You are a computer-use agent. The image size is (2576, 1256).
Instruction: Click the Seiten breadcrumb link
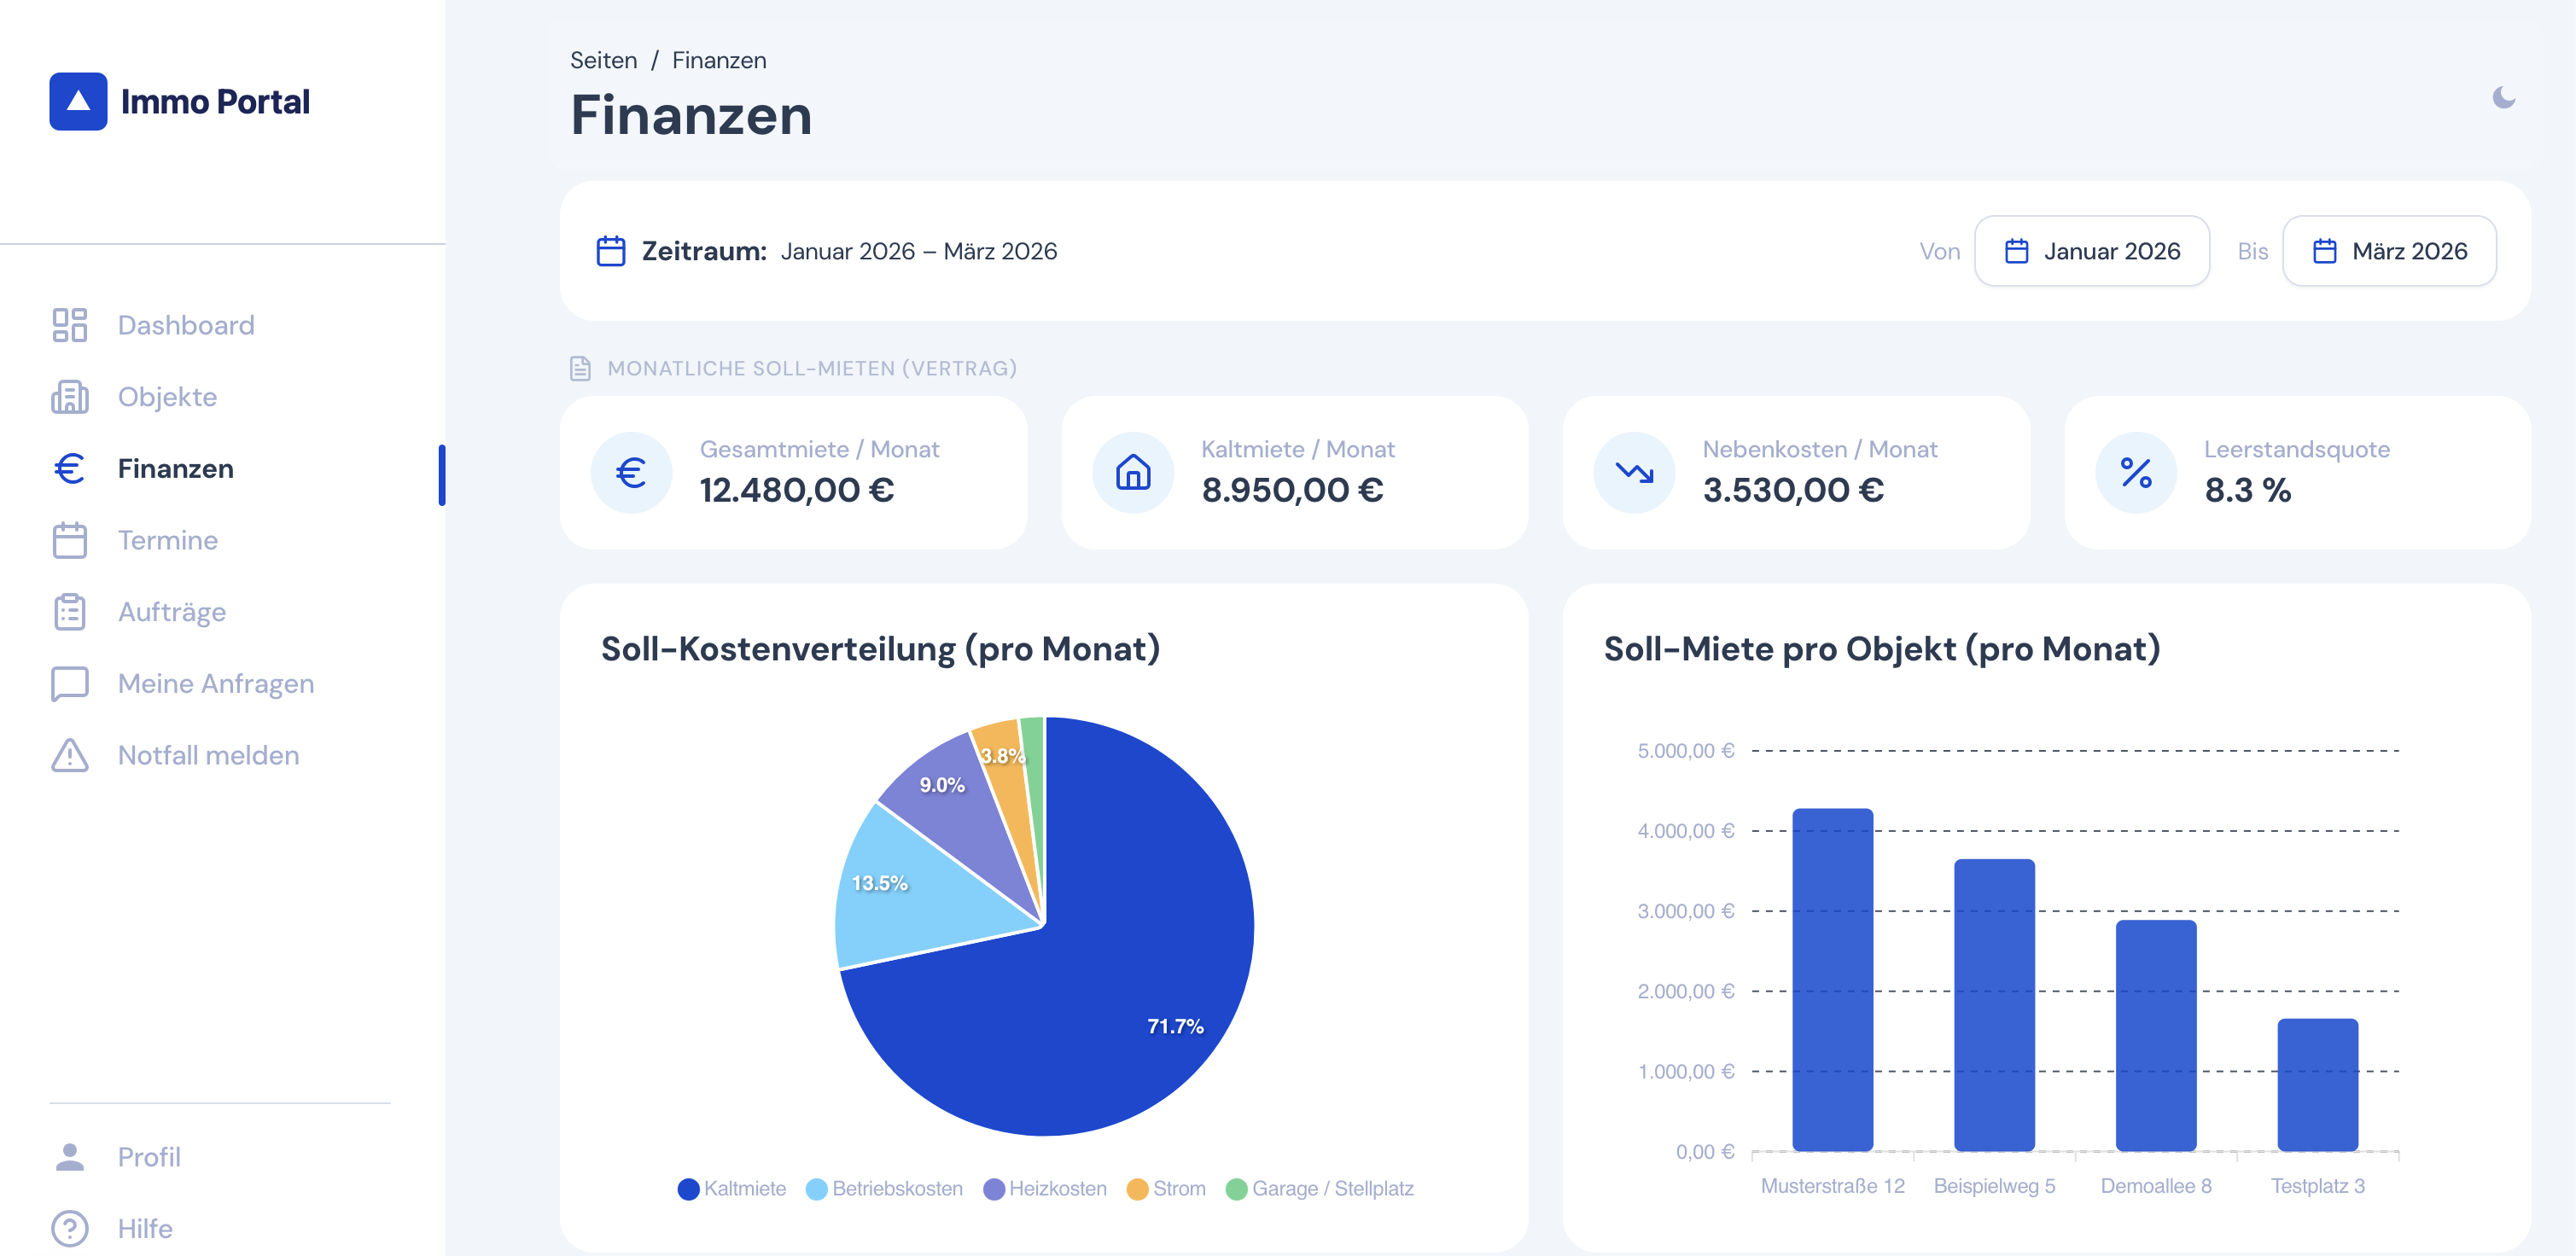603,60
